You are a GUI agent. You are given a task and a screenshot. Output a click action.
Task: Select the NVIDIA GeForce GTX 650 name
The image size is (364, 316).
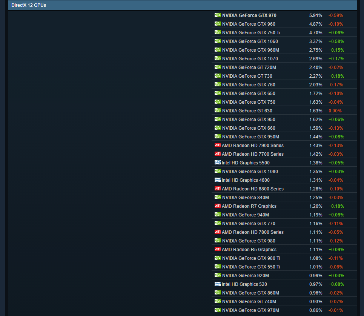pyautogui.click(x=249, y=94)
